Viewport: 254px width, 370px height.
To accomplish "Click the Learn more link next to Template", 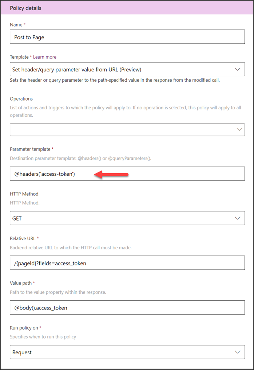I will coord(44,57).
